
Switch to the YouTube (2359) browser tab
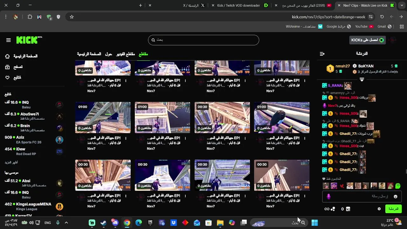tap(304, 5)
